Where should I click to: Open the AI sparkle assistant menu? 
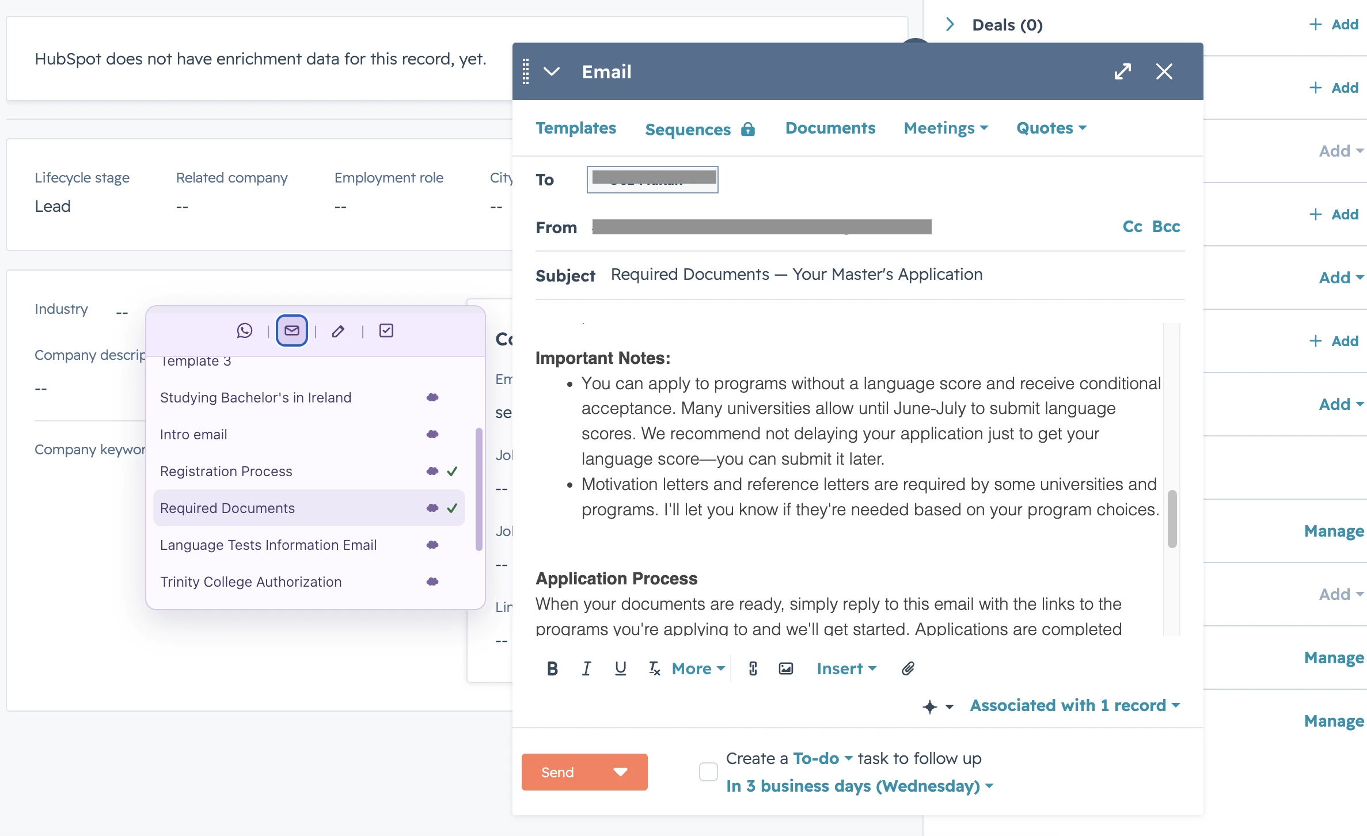point(937,706)
